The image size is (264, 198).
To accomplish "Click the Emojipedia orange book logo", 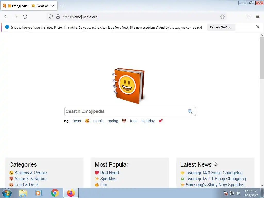I will [129, 86].
